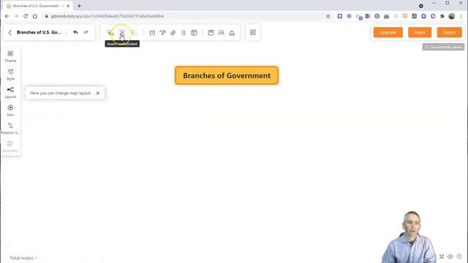
Task: Click the Undo arrow in GitMind toolbar
Action: (75, 32)
